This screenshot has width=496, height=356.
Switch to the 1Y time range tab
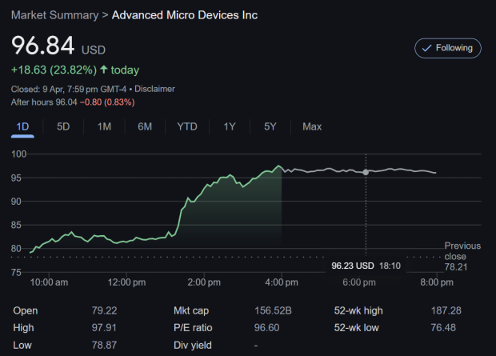230,127
